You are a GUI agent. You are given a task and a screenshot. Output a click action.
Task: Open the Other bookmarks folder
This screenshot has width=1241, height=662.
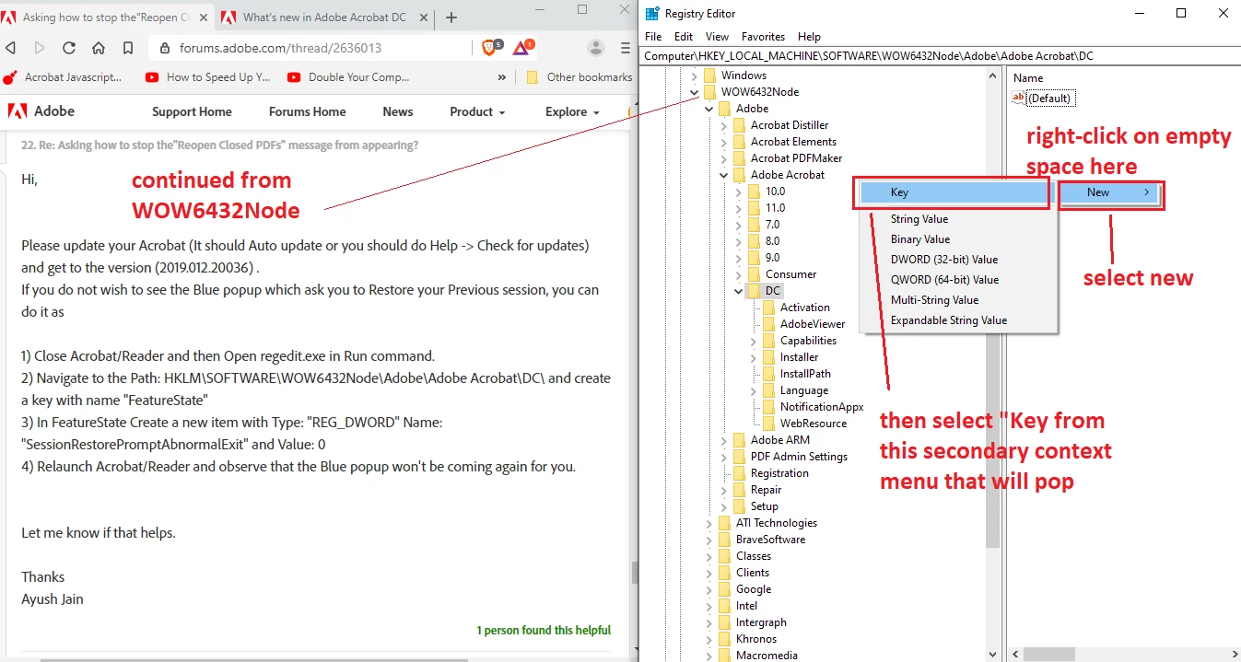pyautogui.click(x=580, y=77)
